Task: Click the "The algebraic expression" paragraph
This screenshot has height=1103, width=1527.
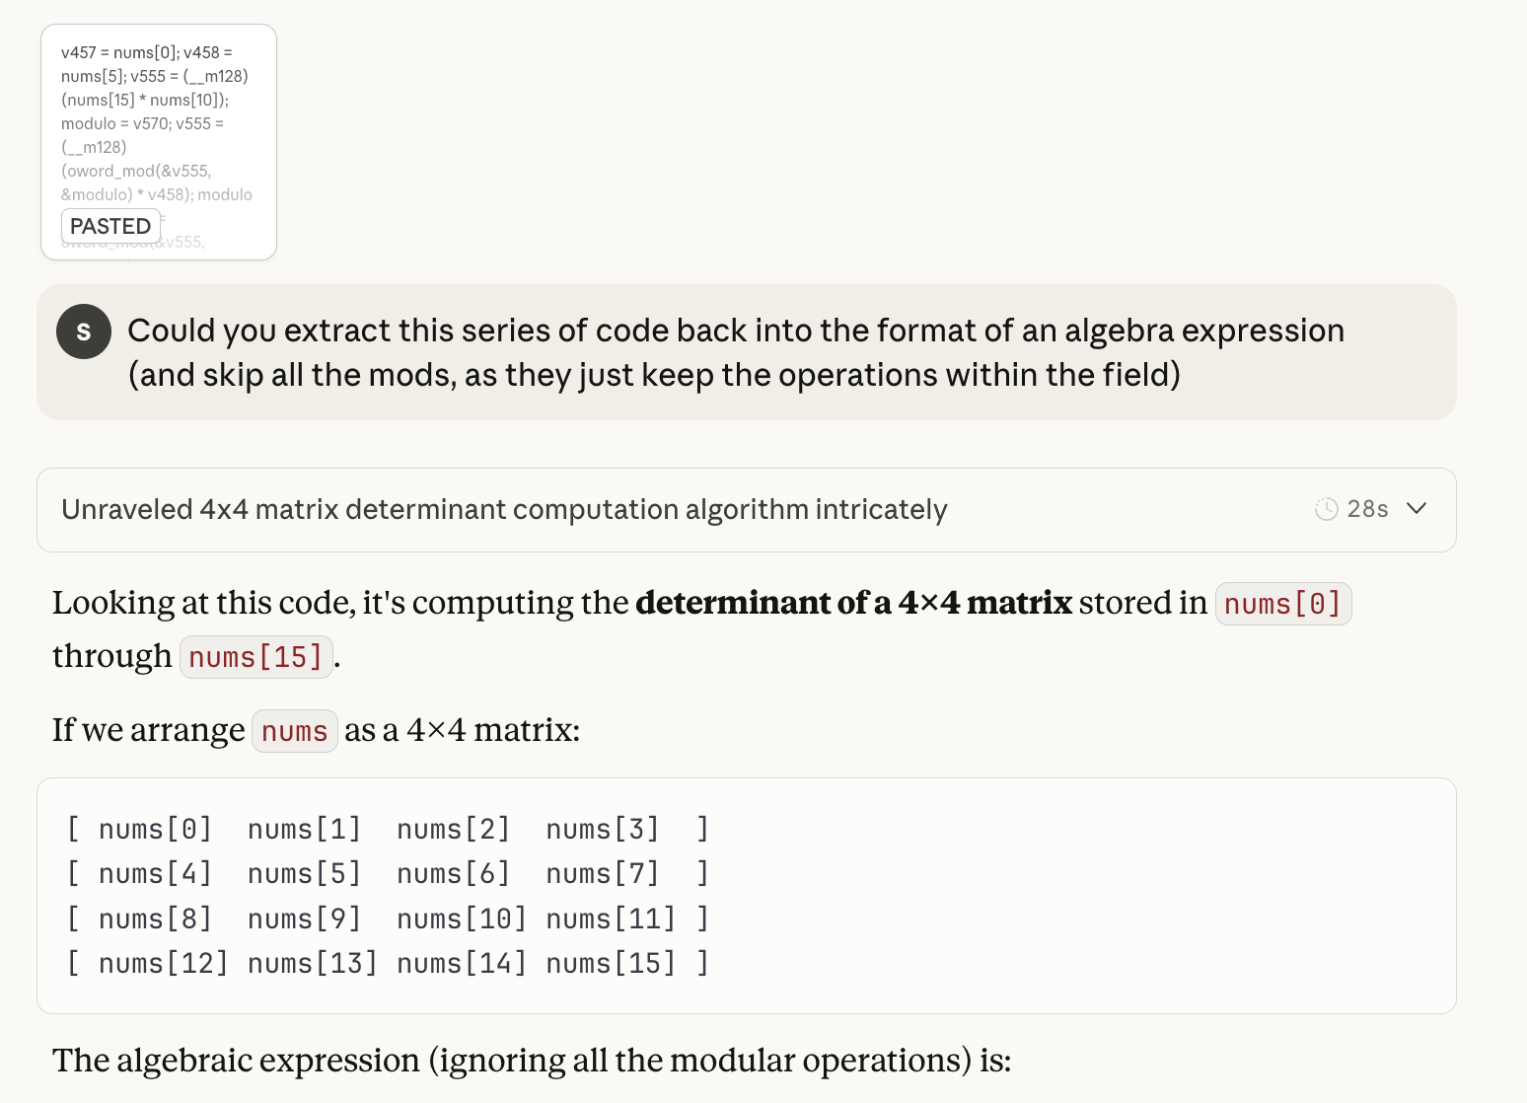Action: [x=531, y=1061]
